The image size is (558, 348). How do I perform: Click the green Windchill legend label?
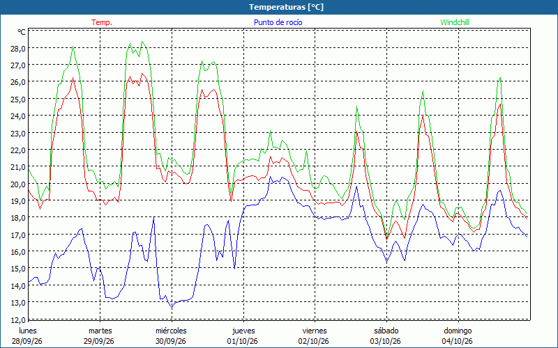click(x=455, y=22)
